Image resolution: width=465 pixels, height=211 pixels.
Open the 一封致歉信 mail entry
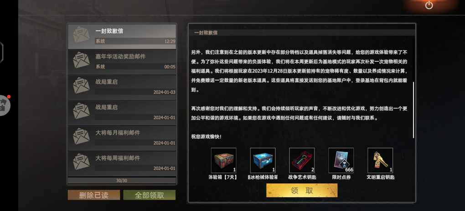122,37
